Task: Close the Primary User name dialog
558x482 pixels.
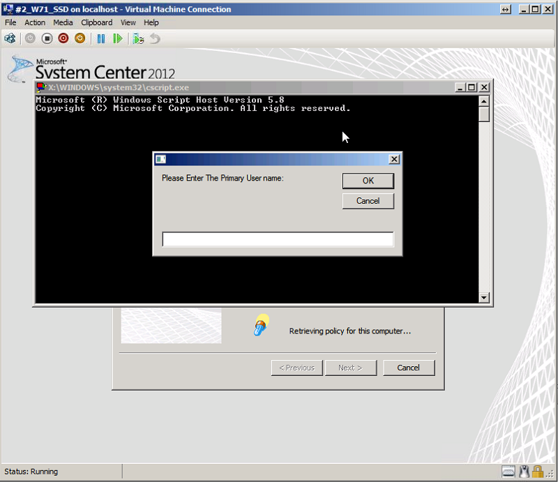Action: click(x=394, y=159)
